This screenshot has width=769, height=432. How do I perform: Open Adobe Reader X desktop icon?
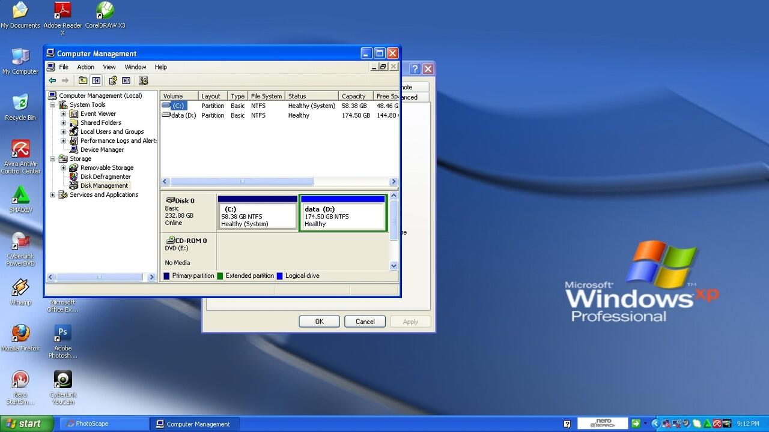coord(62,18)
